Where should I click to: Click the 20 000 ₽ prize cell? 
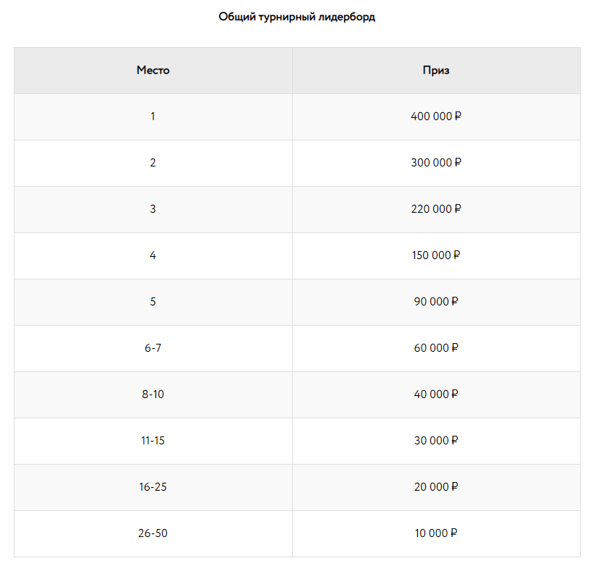(436, 487)
